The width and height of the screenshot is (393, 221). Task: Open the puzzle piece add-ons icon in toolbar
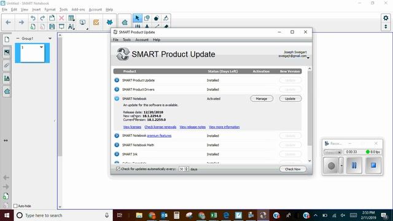point(125,23)
